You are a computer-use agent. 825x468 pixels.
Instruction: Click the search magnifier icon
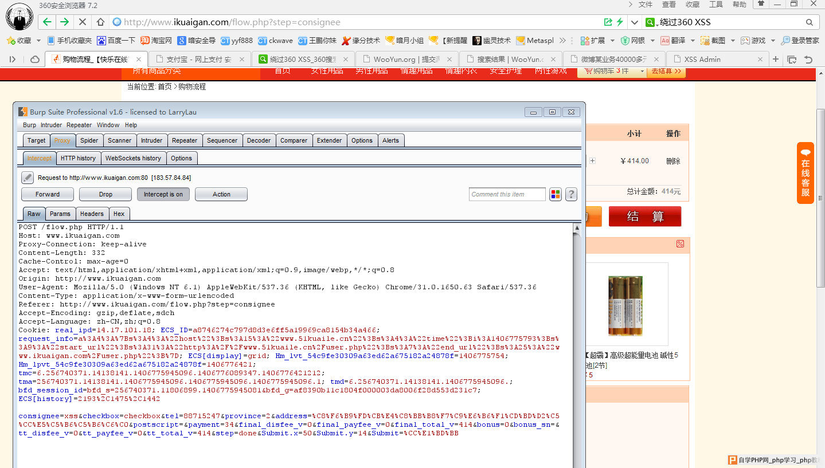810,22
